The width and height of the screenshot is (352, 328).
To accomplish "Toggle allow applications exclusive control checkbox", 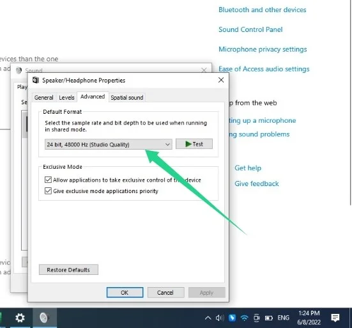I will [48, 180].
